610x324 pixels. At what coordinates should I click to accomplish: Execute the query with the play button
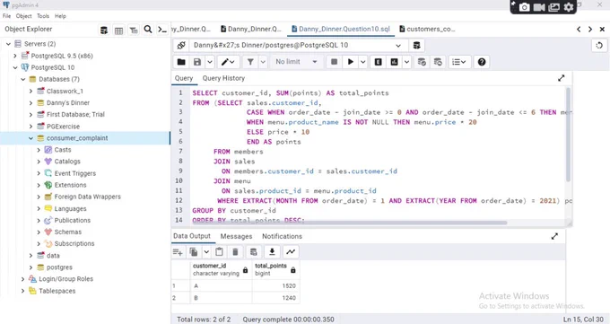click(351, 62)
